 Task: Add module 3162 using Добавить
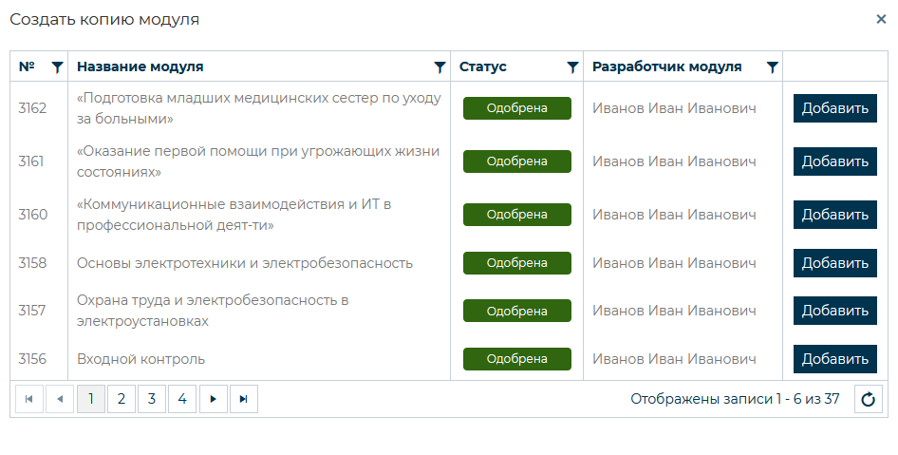point(834,108)
